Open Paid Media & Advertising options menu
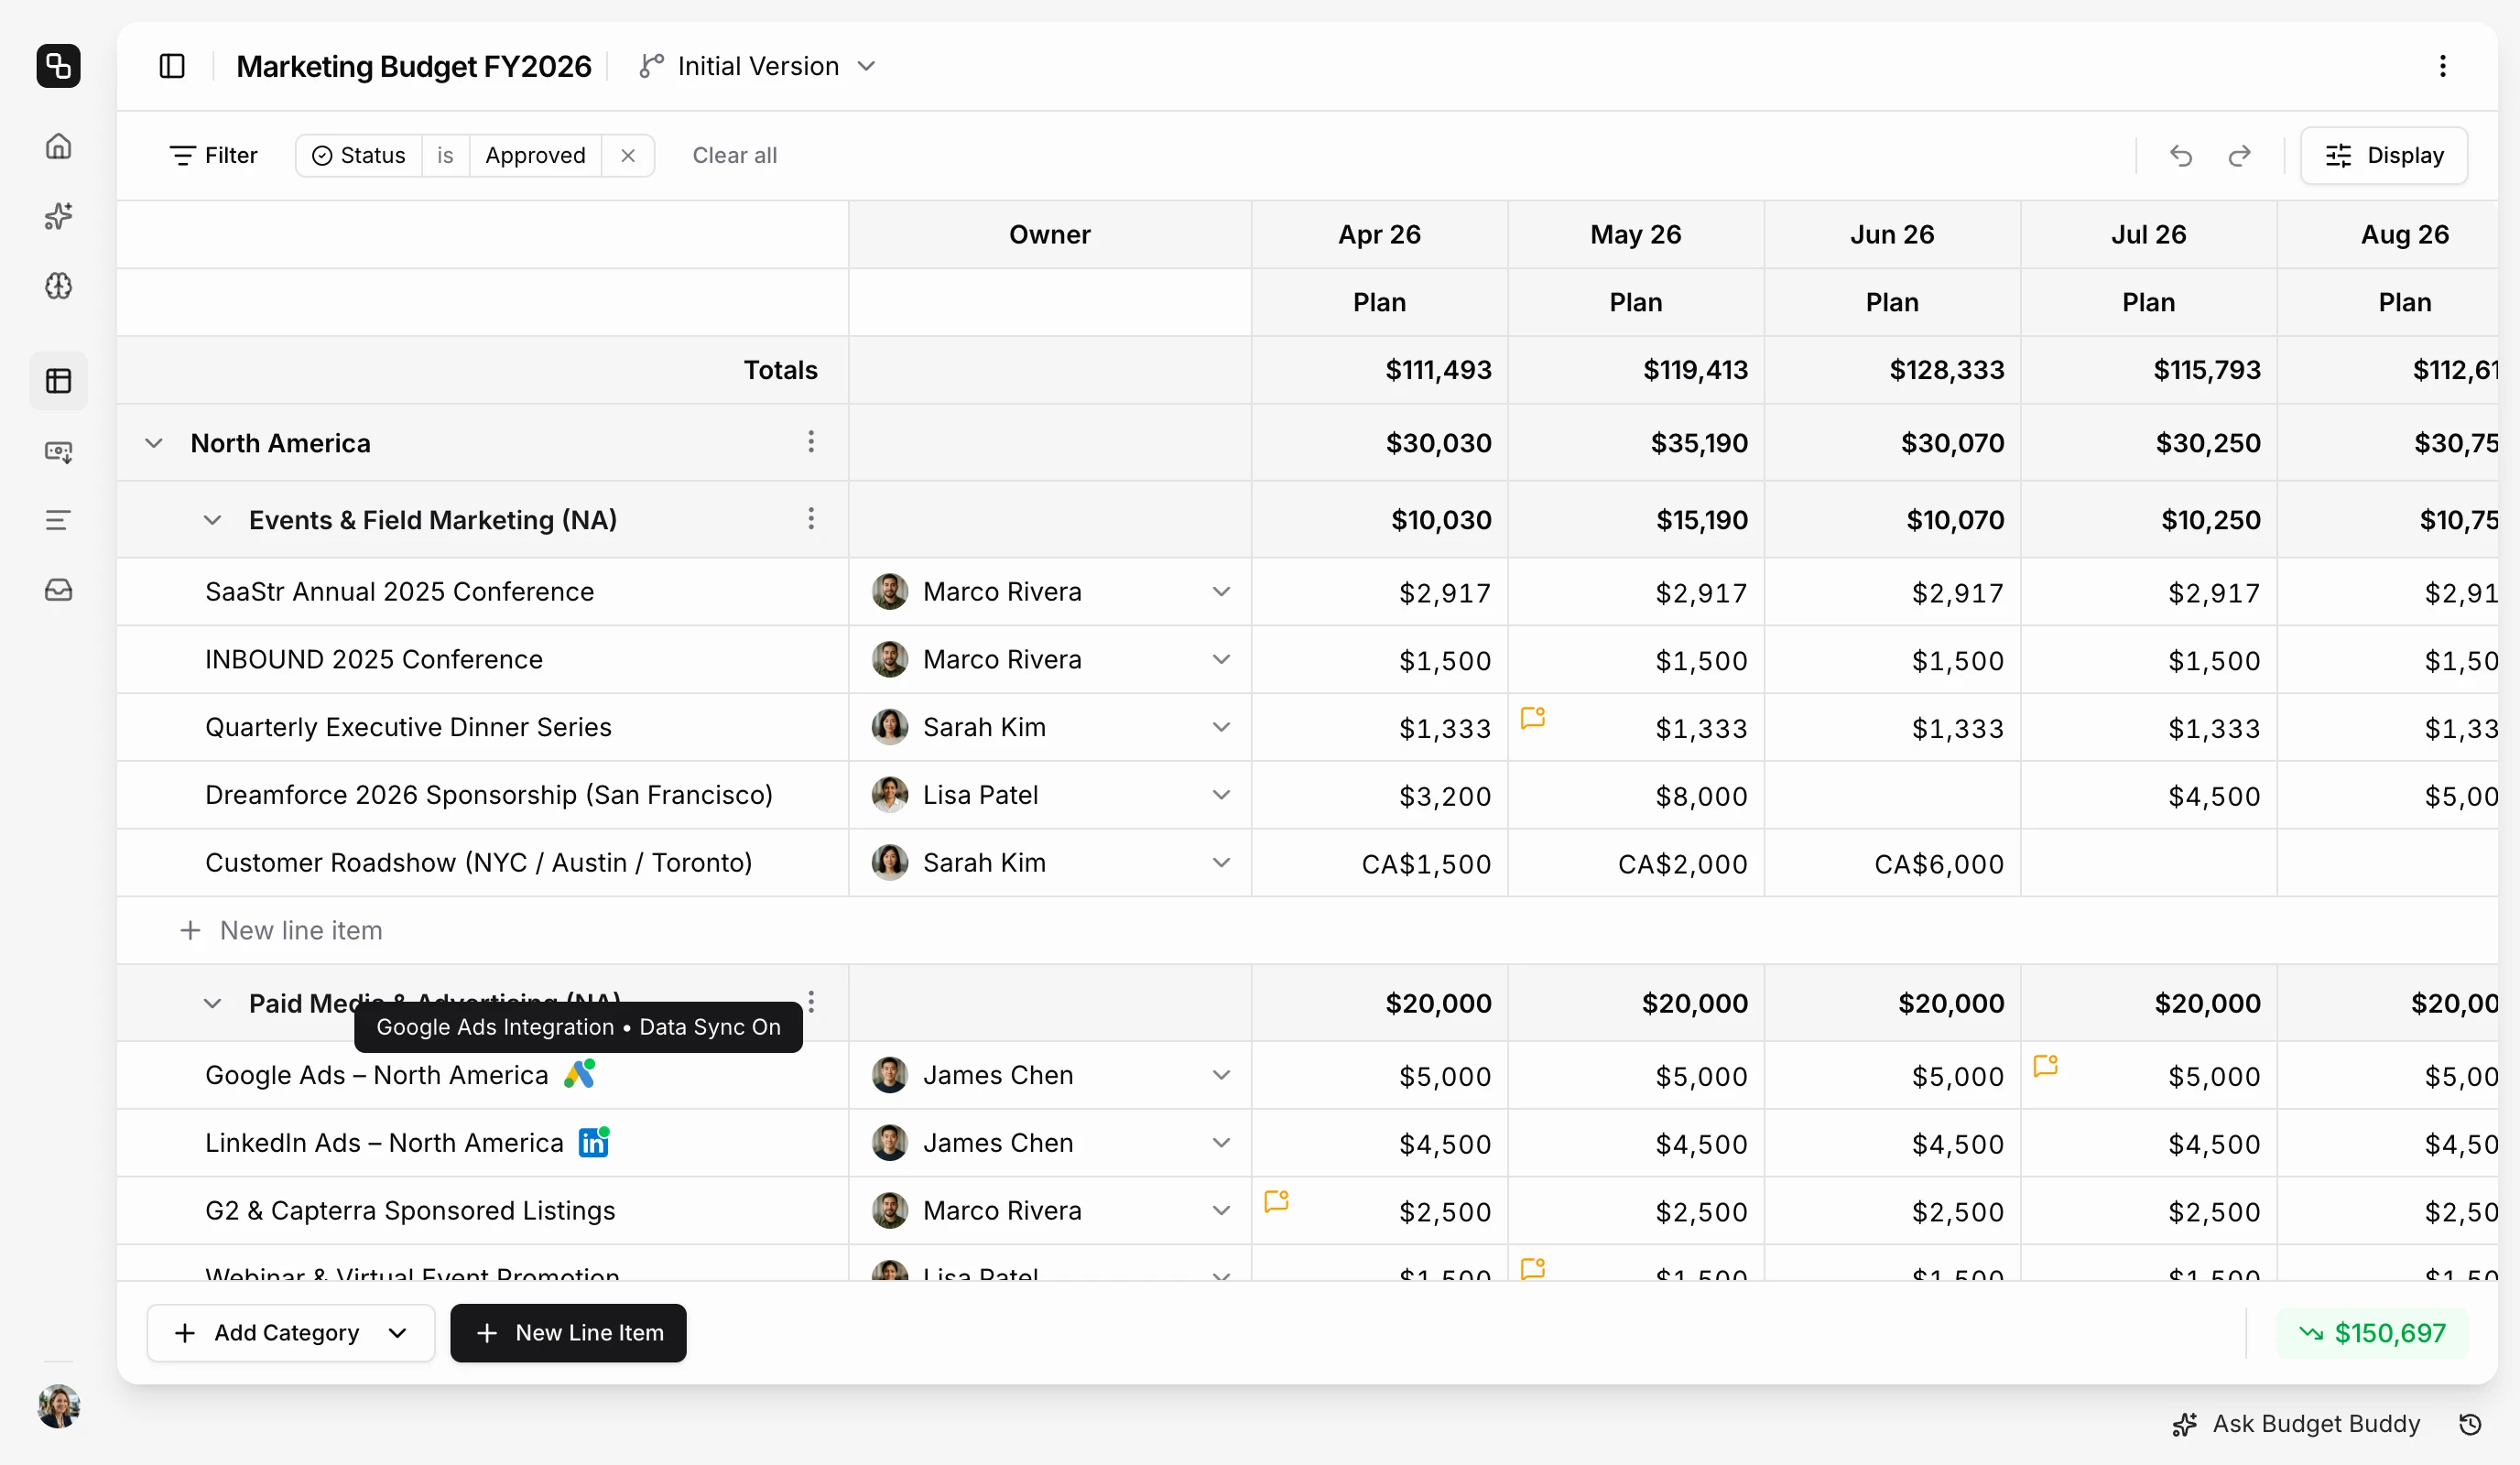 point(811,1001)
